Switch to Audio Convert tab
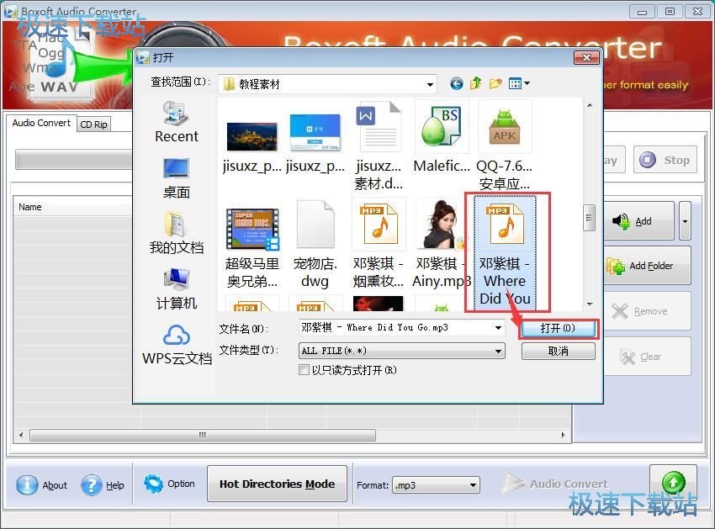Viewport: 715px width, 529px height. (x=41, y=123)
